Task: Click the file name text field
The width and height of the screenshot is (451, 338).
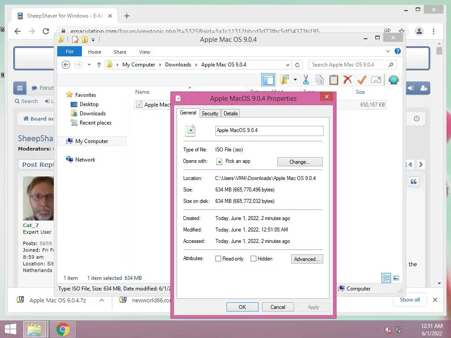Action: pos(269,130)
